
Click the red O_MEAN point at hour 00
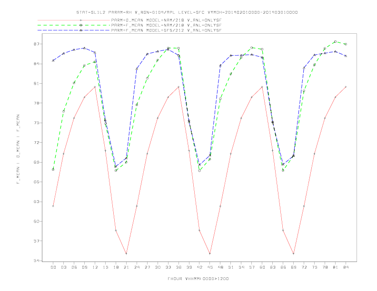point(53,206)
